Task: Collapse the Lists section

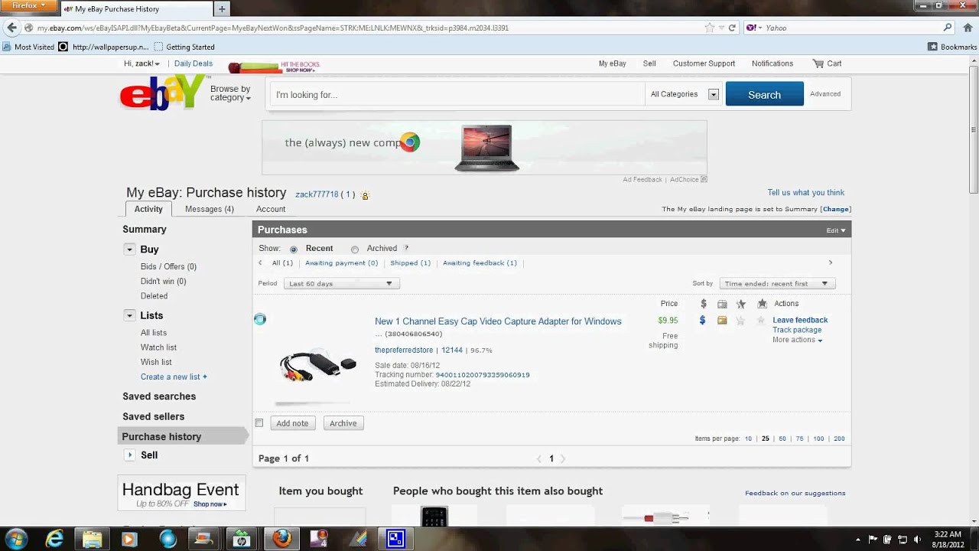Action: coord(129,315)
